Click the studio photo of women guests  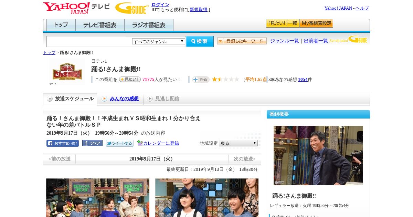(98, 198)
